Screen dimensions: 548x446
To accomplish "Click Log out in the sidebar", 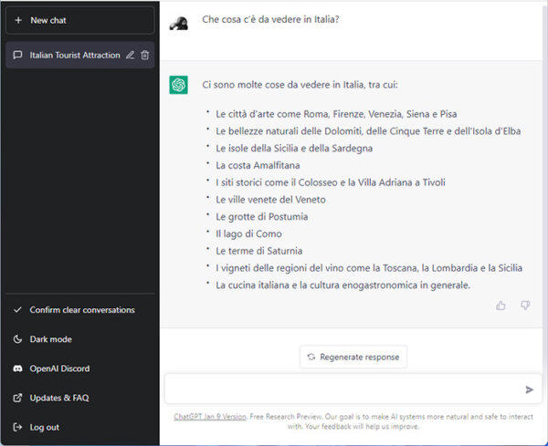I will point(44,427).
